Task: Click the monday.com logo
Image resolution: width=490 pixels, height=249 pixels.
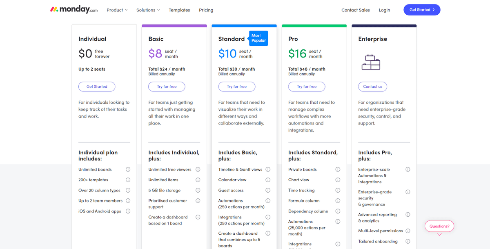Action: [x=74, y=9]
